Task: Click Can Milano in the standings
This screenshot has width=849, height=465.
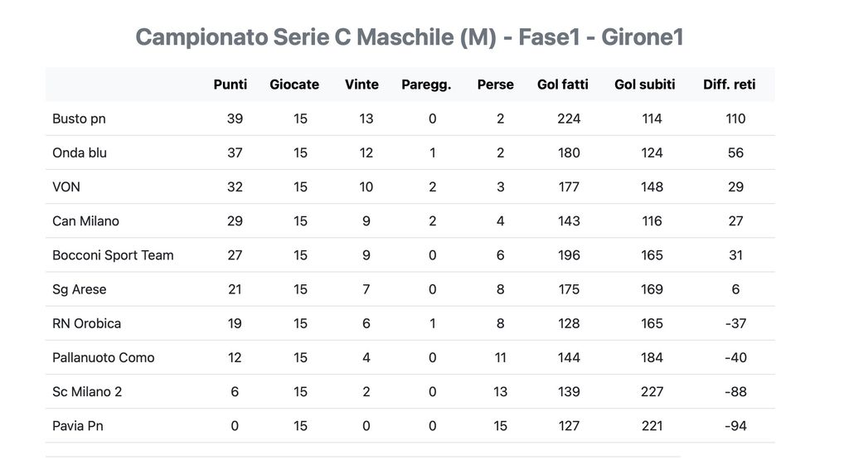Action: (85, 220)
